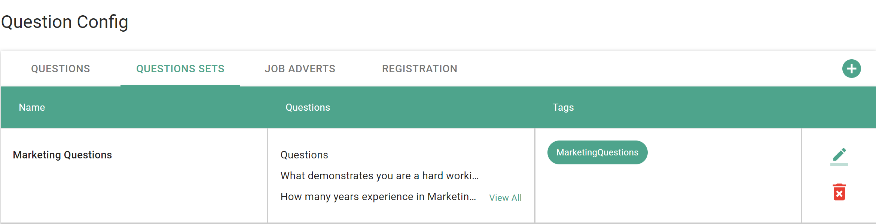Select the Marketing Questions row name
876x224 pixels.
pos(62,155)
